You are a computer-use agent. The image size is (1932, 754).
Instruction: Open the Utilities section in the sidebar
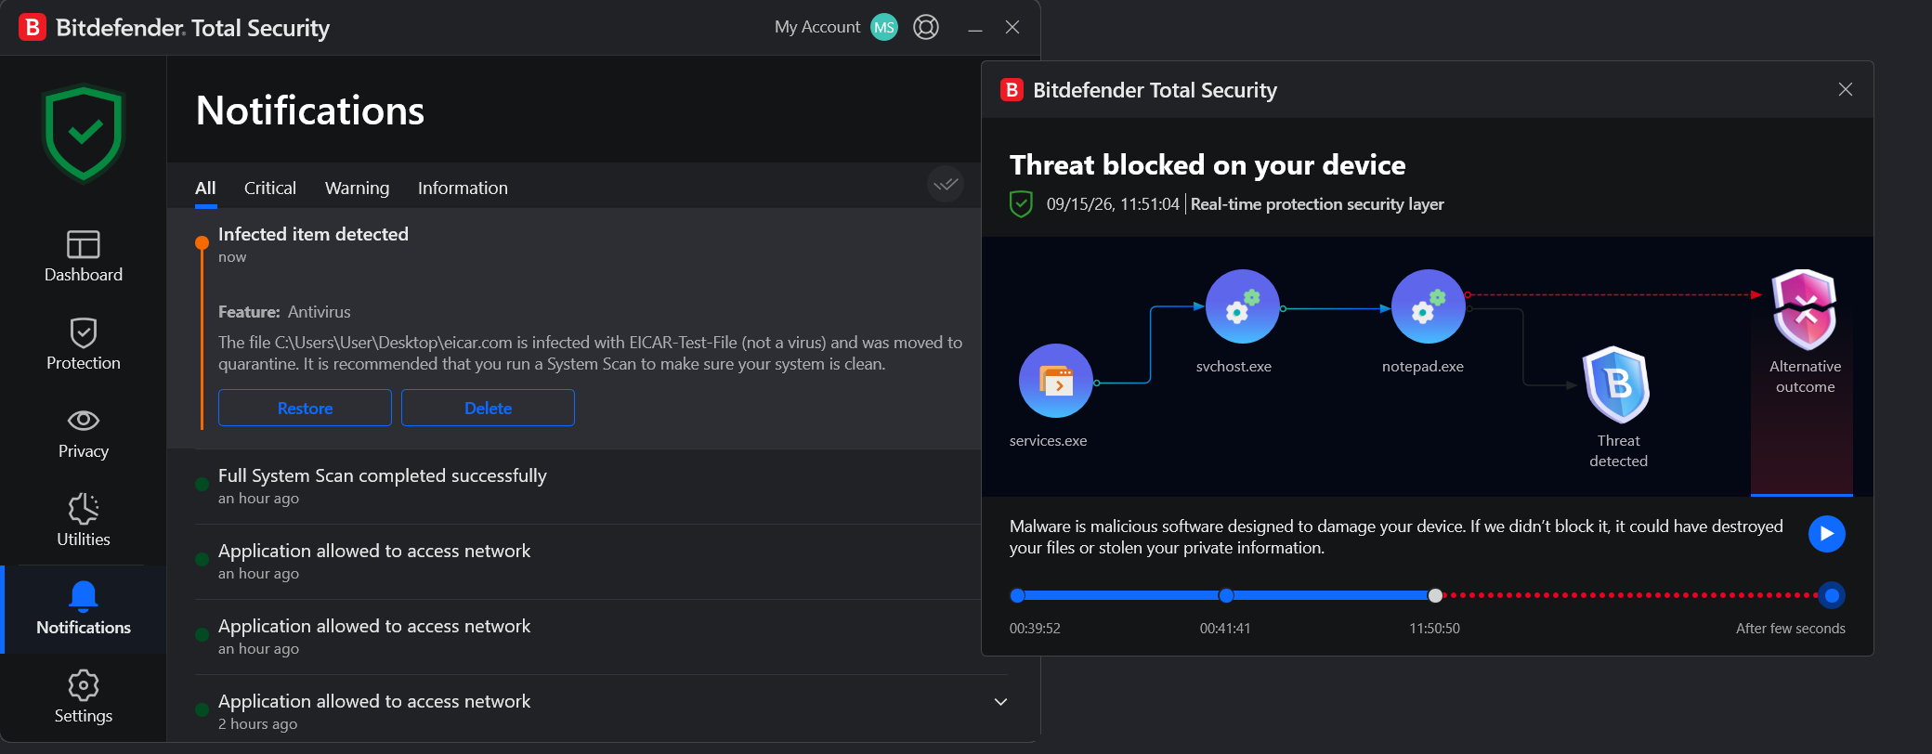point(84,520)
